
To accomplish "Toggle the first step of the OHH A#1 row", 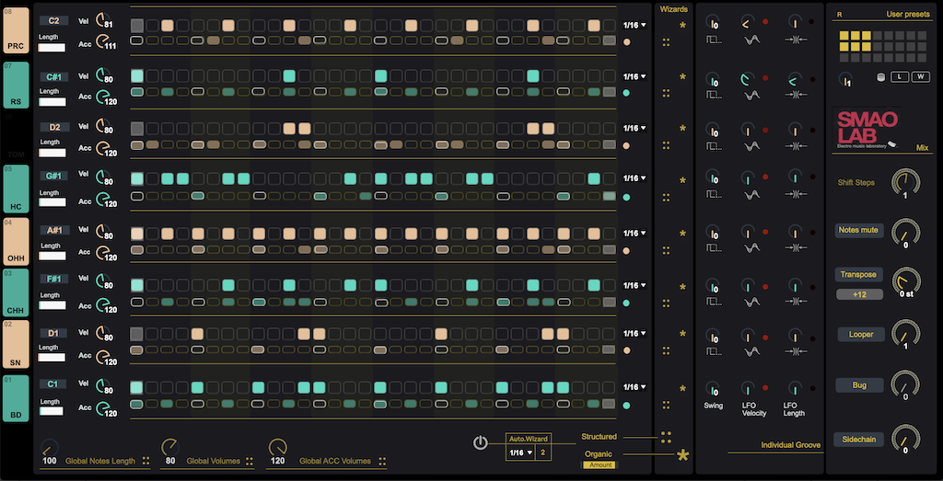I will (x=136, y=234).
